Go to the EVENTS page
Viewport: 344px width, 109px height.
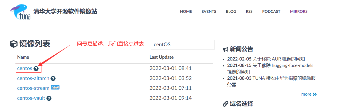click(209, 12)
